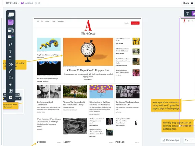Select the mind map tool
Screen dimensions: 195x146
tap(11, 37)
